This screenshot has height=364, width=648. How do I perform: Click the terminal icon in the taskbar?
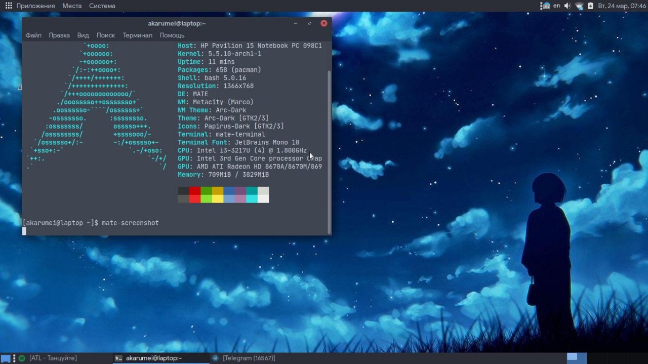(118, 358)
